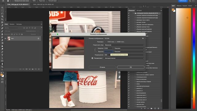
Task: Click the Публикация button
Action: pos(183,1)
